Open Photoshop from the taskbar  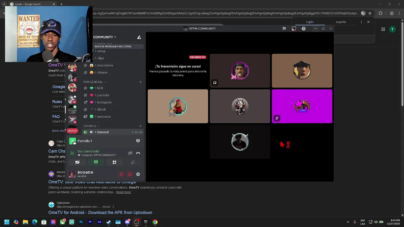pyautogui.click(x=81, y=222)
